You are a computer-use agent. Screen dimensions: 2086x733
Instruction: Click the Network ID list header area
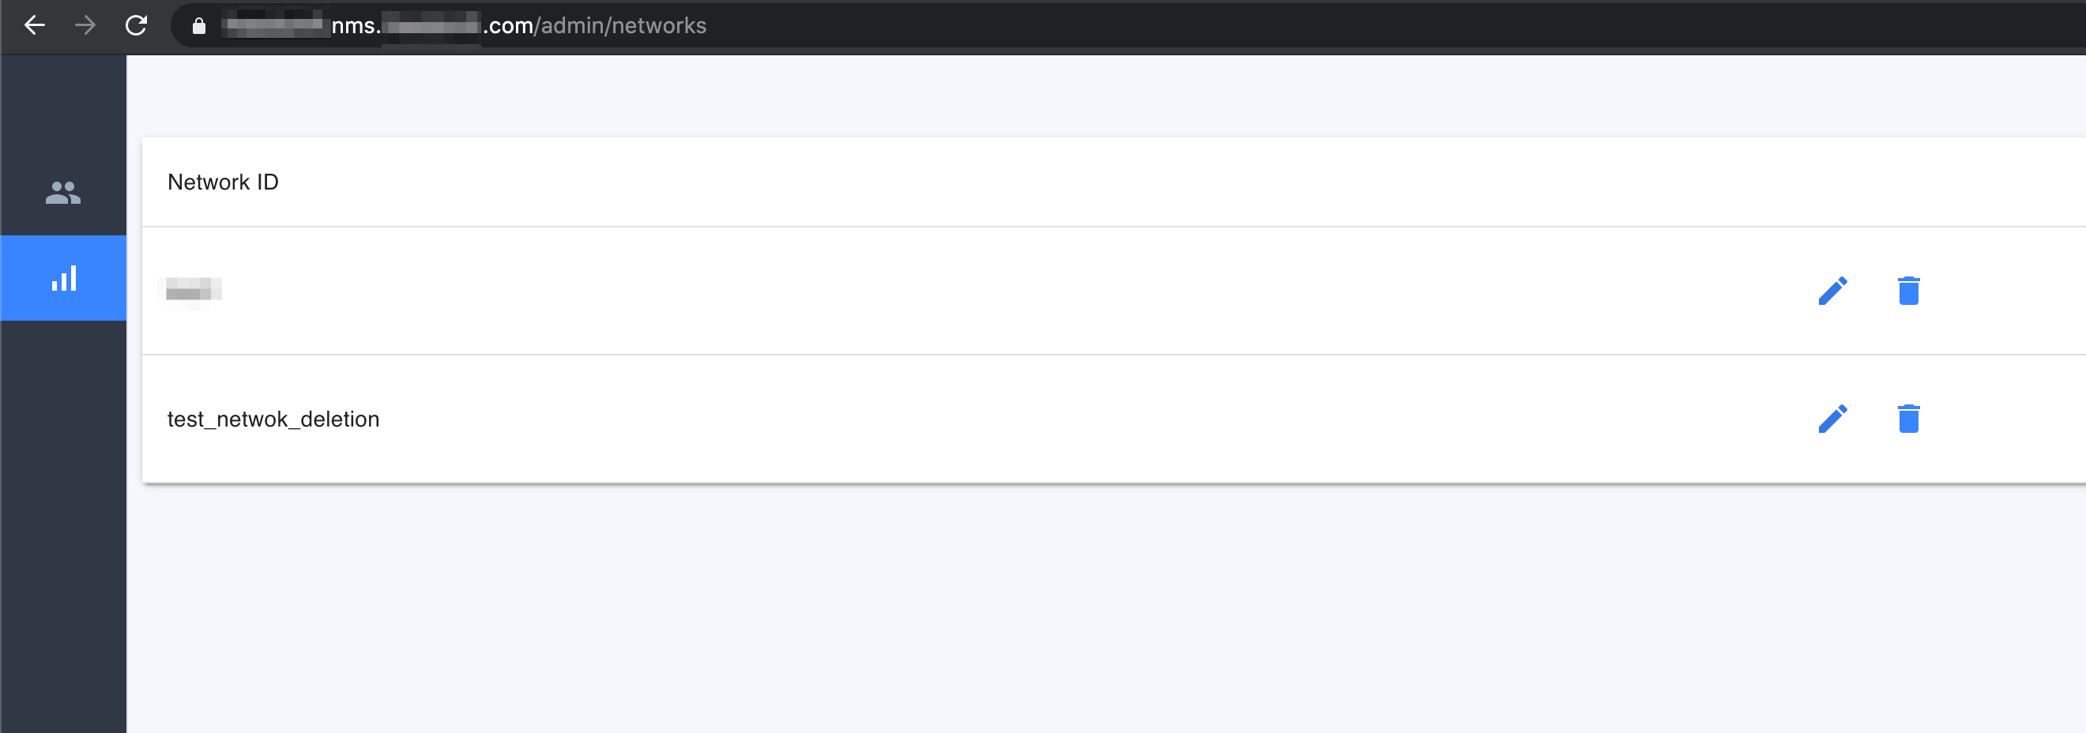pyautogui.click(x=223, y=181)
